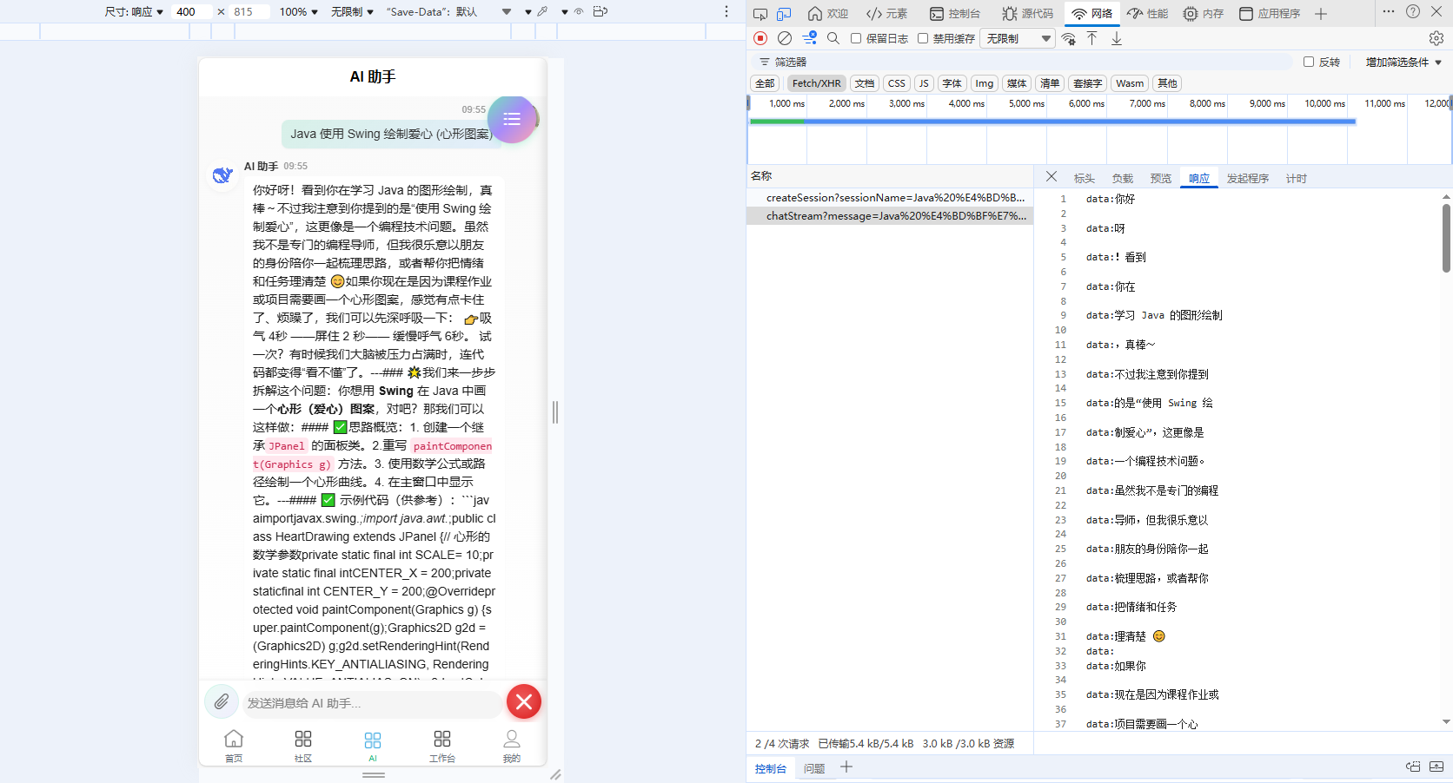1453x783 pixels.
Task: Open dropdown arrow beside the eye icon
Action: pyautogui.click(x=565, y=12)
